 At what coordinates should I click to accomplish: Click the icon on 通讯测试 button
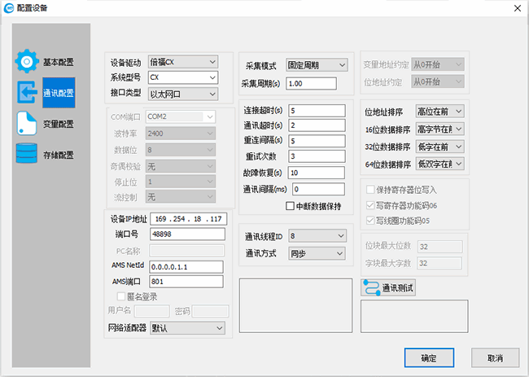(x=370, y=288)
